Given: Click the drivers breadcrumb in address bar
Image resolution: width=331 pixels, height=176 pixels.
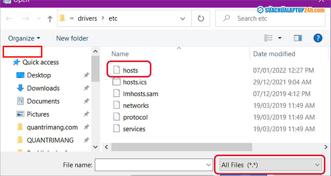Looking at the screenshot, I should pyautogui.click(x=87, y=18).
